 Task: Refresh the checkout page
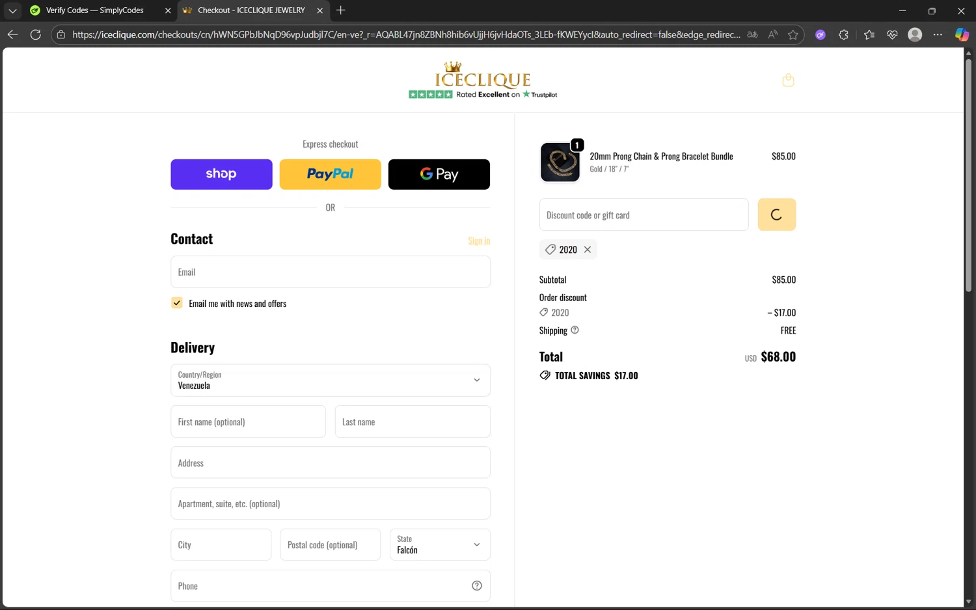[36, 34]
